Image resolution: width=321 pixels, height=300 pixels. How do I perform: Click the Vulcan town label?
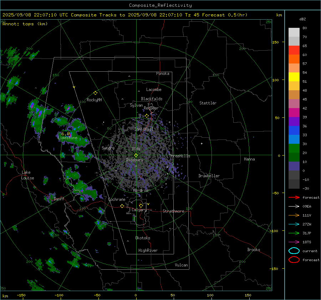coord(182,265)
